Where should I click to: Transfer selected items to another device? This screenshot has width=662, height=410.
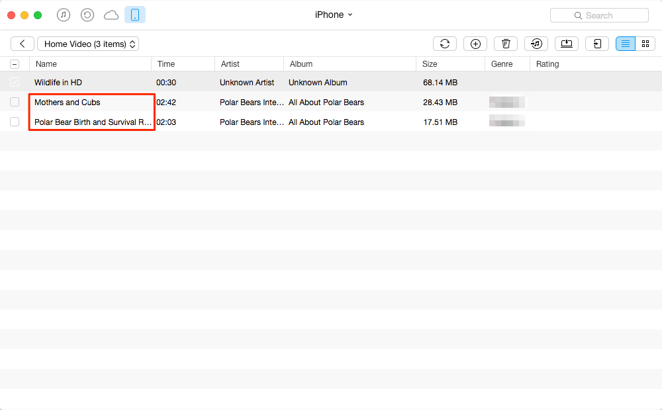click(597, 44)
